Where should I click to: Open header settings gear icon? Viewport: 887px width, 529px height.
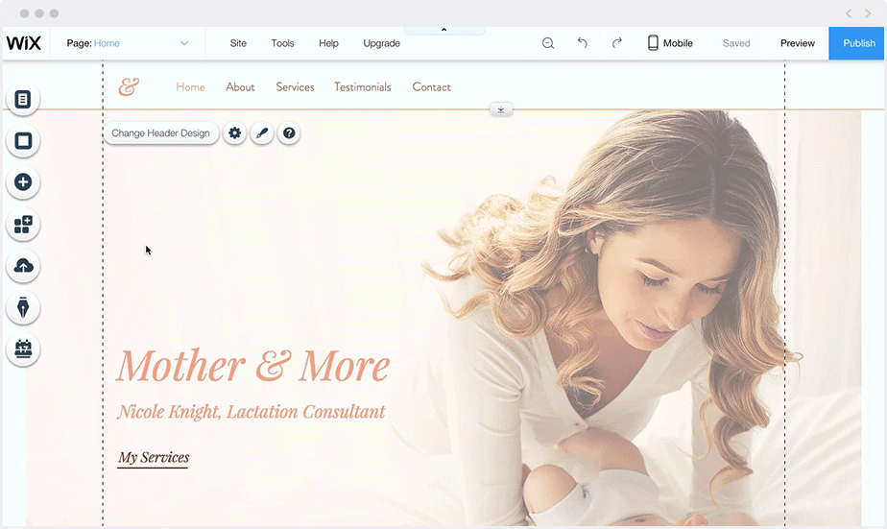point(234,132)
